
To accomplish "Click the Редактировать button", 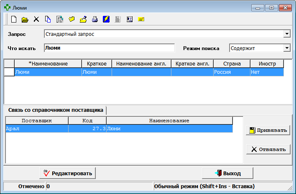I will pyautogui.click(x=67, y=173).
